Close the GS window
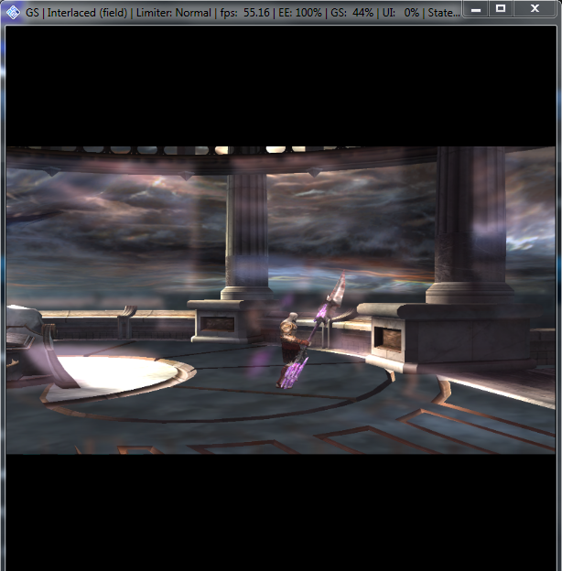Screen dimensions: 562x571 [535, 9]
